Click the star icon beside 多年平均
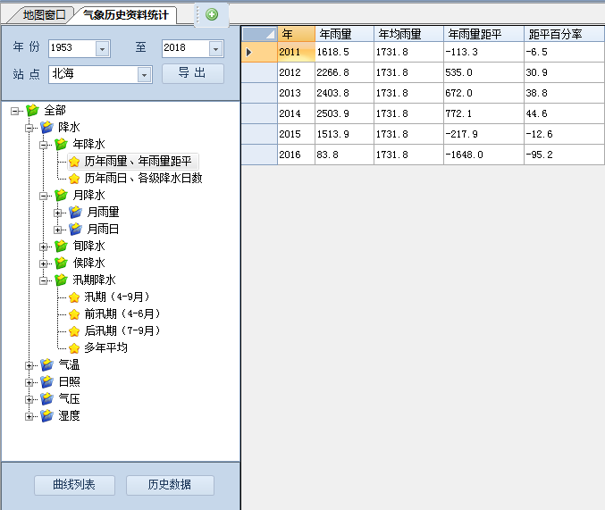This screenshot has height=510, width=605. (x=74, y=347)
